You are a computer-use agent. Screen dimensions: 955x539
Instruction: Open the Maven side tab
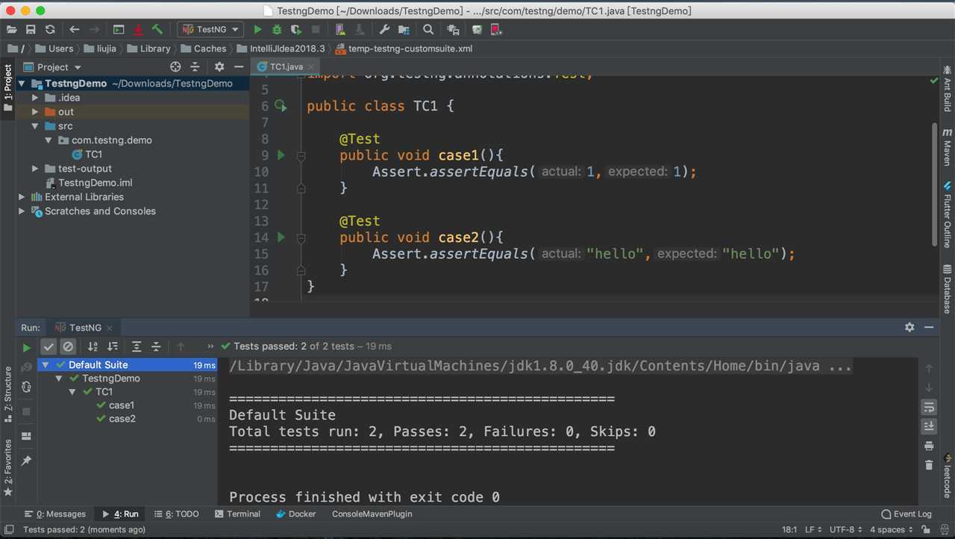coord(947,146)
